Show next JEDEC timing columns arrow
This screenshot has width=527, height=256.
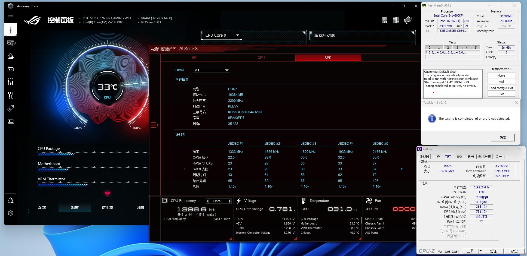pos(402,169)
